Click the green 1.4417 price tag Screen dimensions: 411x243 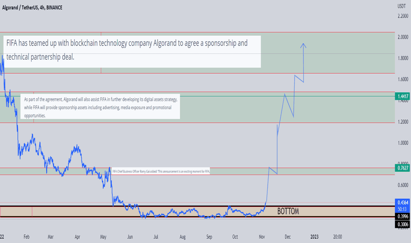(403, 96)
